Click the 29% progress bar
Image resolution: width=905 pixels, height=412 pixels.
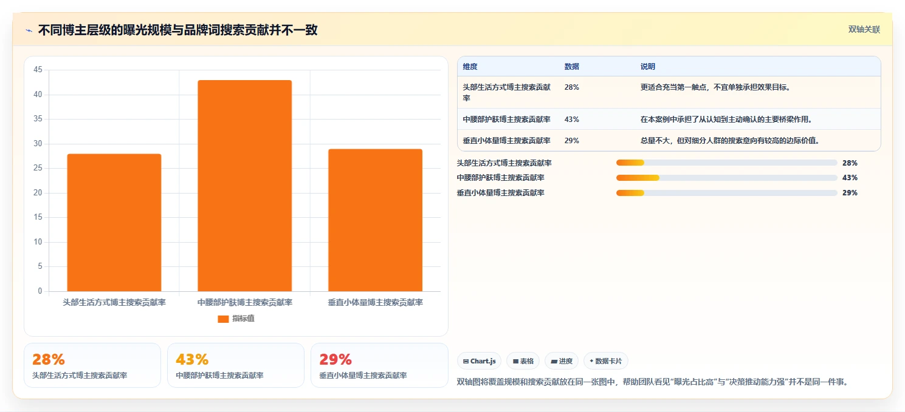[x=726, y=193]
